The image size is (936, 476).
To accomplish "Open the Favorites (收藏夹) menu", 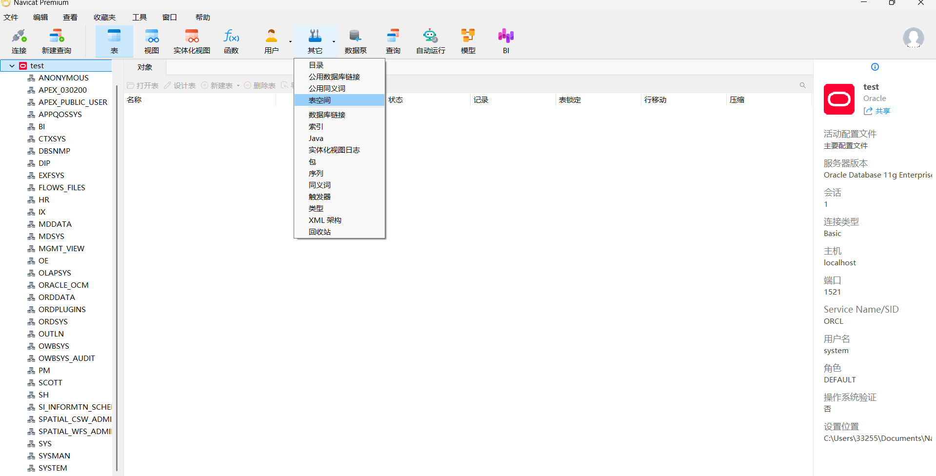I will coord(104,18).
